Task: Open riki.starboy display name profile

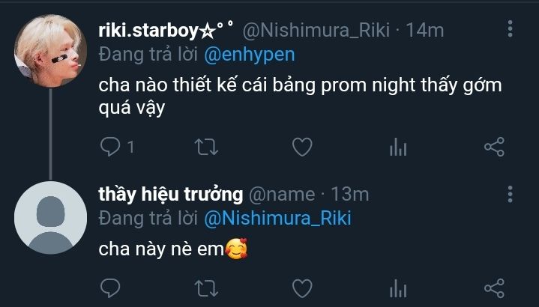Action: 166,30
